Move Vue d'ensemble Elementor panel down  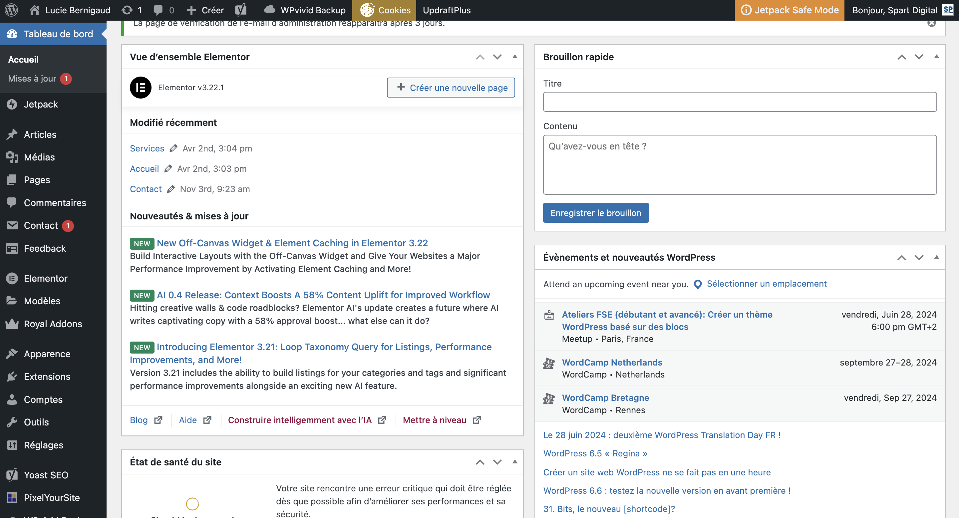pyautogui.click(x=497, y=57)
